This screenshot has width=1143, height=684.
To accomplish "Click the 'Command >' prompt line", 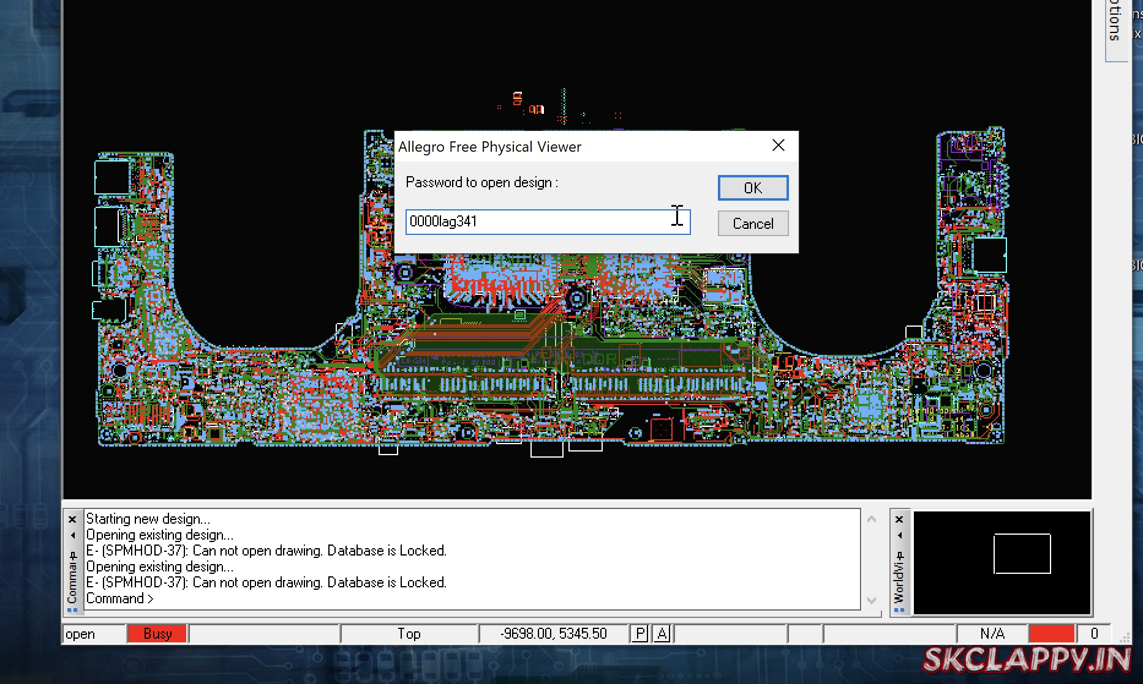I will tap(119, 598).
